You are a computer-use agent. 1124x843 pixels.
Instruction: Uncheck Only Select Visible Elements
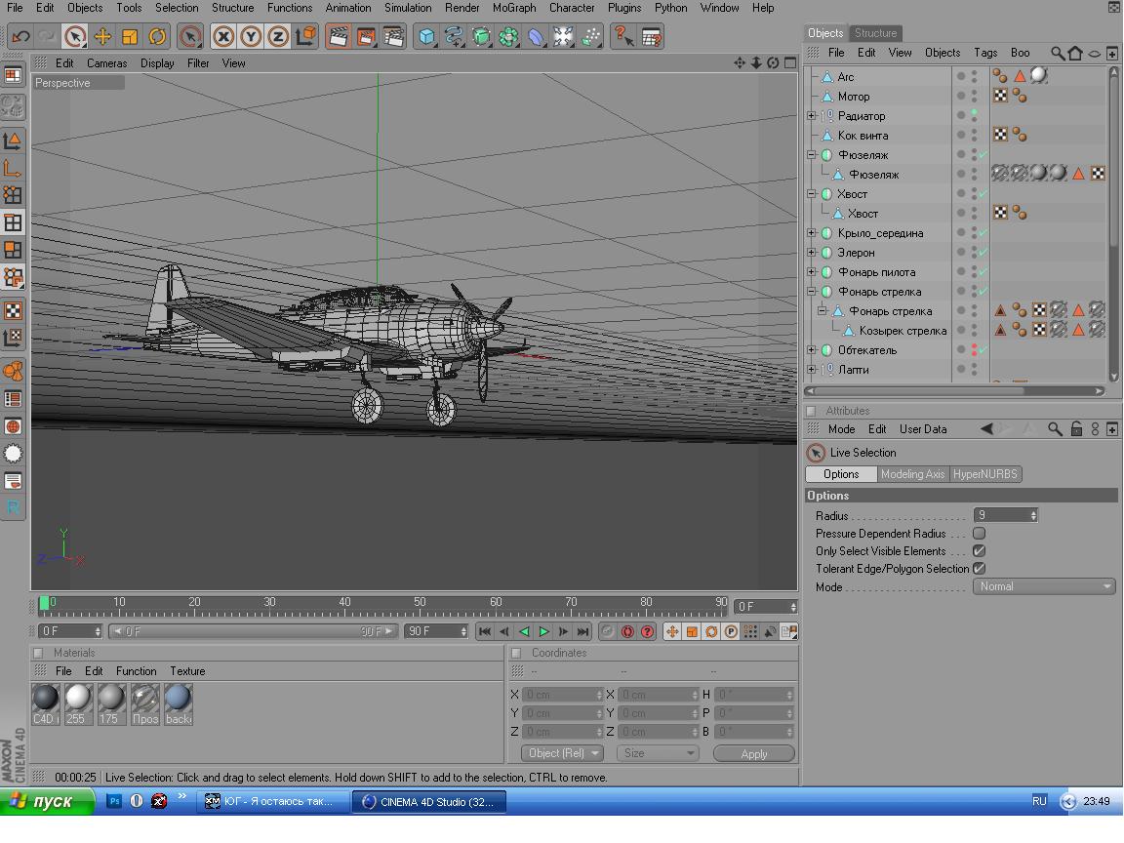click(x=979, y=551)
